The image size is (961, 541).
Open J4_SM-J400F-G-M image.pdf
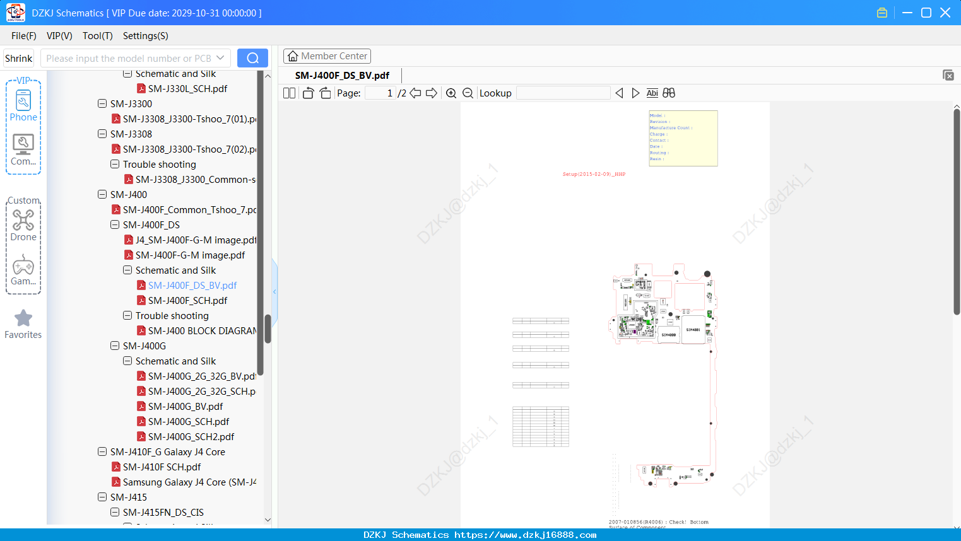(190, 240)
